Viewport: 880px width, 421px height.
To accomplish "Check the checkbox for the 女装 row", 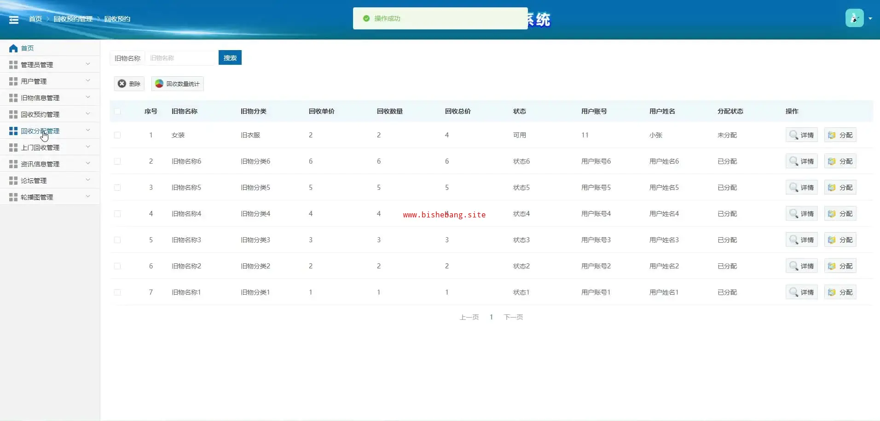I will 117,135.
